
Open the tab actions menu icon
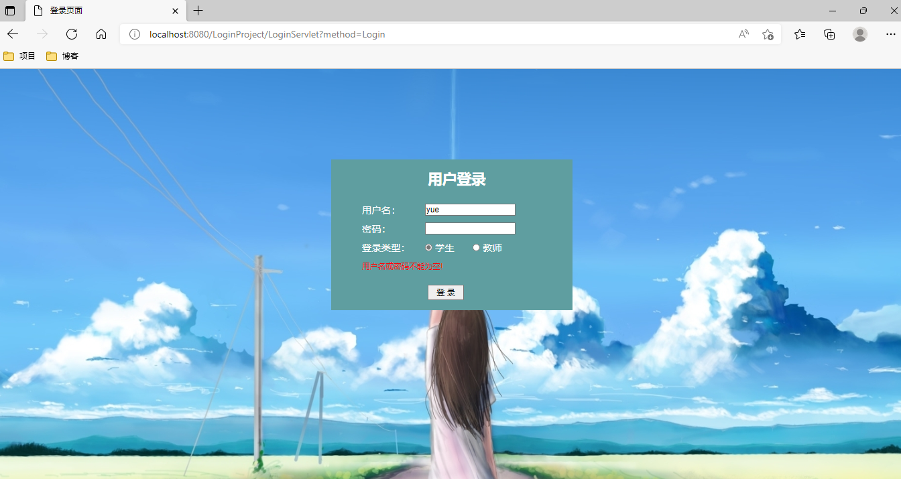pyautogui.click(x=10, y=11)
